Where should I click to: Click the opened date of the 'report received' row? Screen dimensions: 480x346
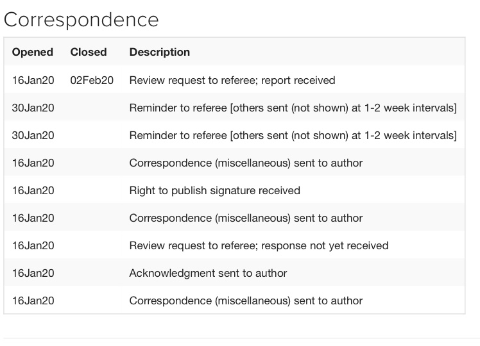point(33,80)
